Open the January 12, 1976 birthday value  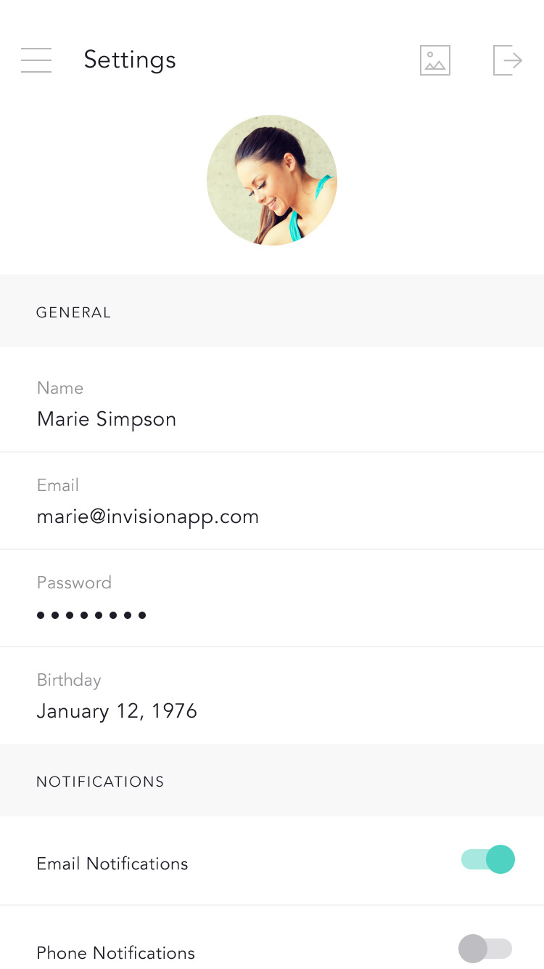(x=117, y=710)
